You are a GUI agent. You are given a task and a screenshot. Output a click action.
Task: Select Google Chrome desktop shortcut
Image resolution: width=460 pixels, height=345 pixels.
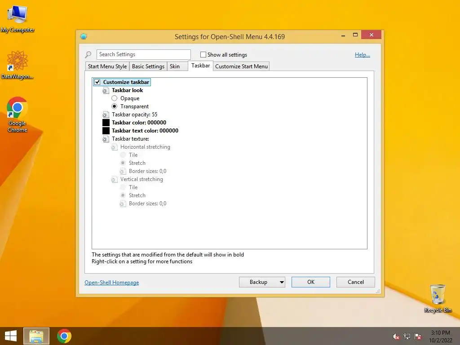18,115
